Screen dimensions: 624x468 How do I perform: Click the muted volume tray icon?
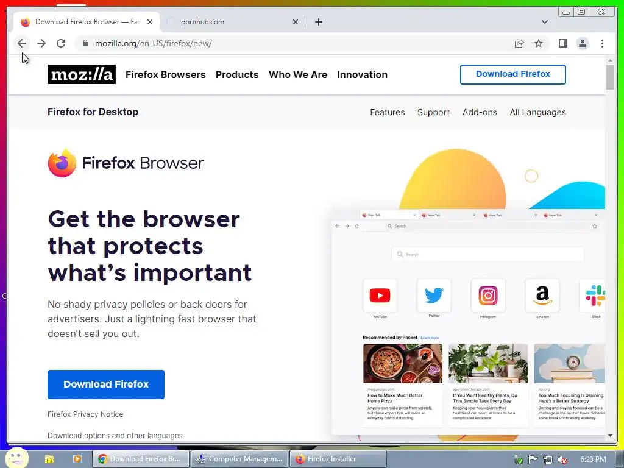tap(562, 459)
